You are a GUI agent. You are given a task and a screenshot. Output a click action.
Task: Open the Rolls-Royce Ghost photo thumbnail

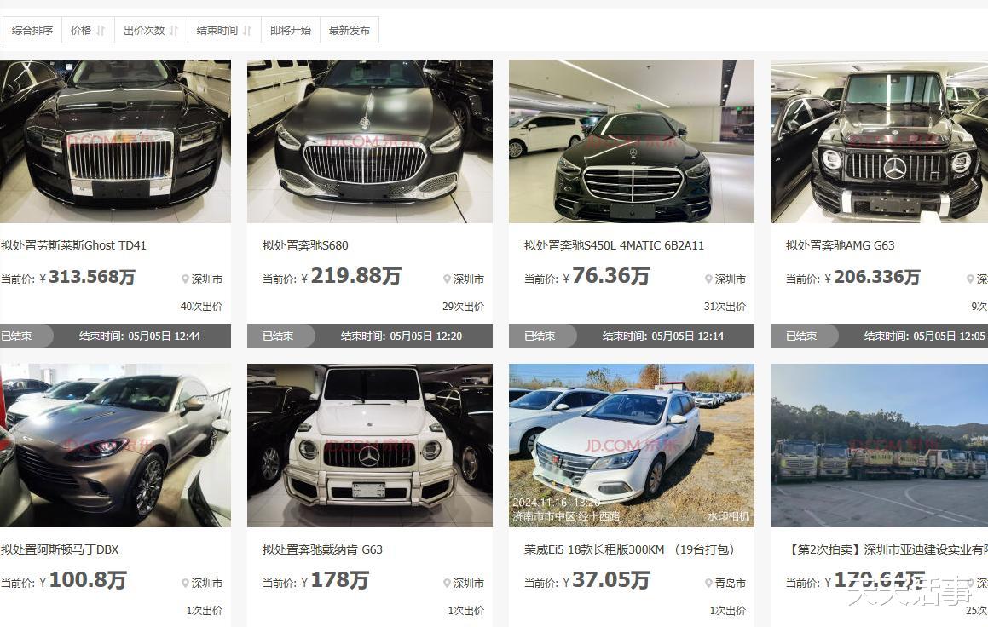(x=115, y=141)
